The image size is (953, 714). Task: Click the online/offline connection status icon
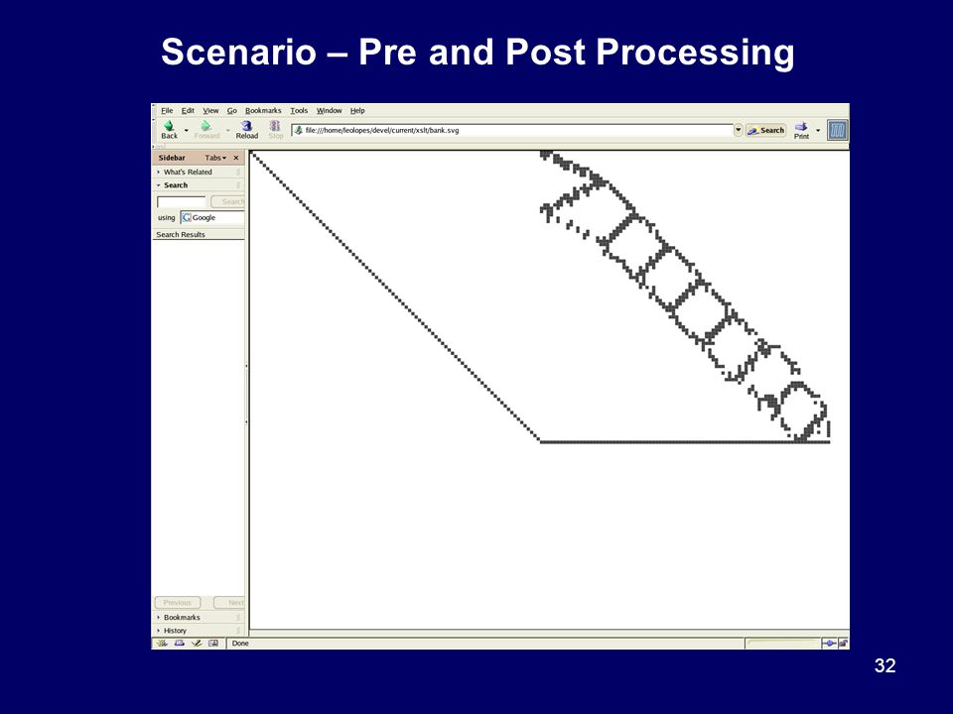(x=829, y=643)
